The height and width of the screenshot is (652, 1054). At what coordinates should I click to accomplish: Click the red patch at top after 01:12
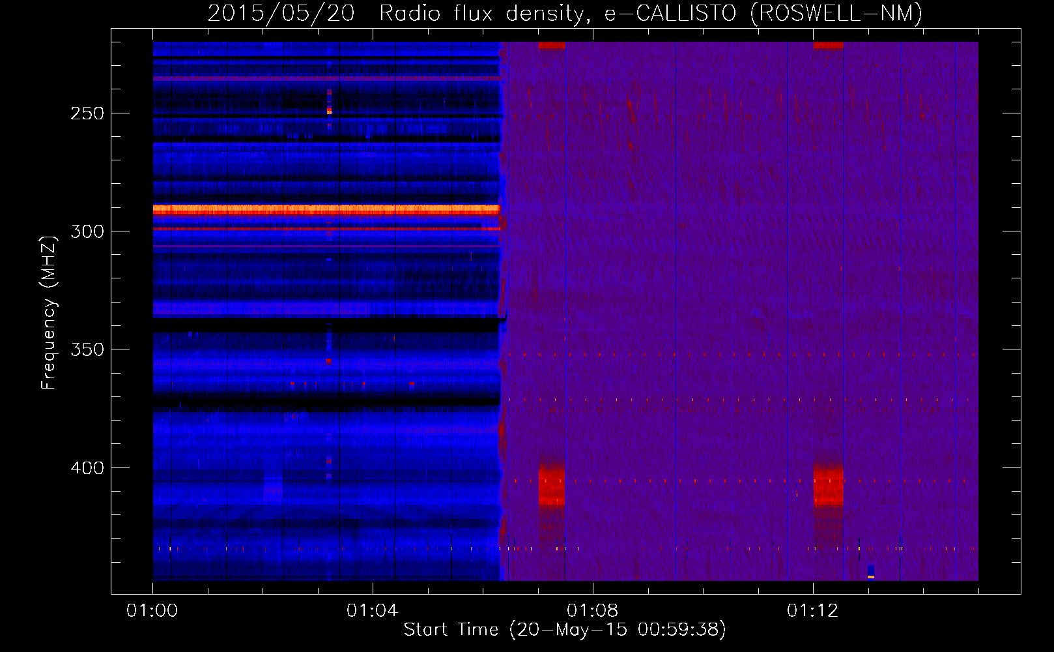(829, 45)
